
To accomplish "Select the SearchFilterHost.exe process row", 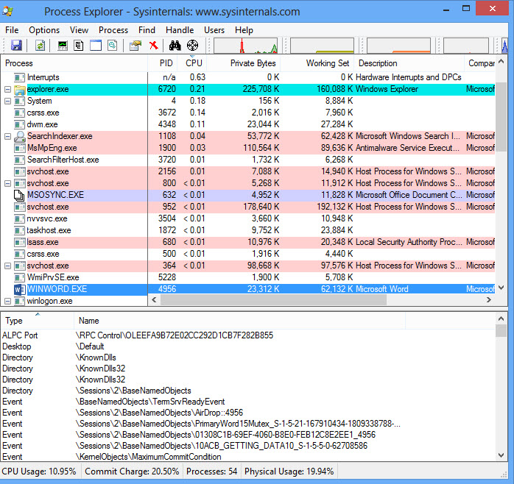I will [x=248, y=160].
